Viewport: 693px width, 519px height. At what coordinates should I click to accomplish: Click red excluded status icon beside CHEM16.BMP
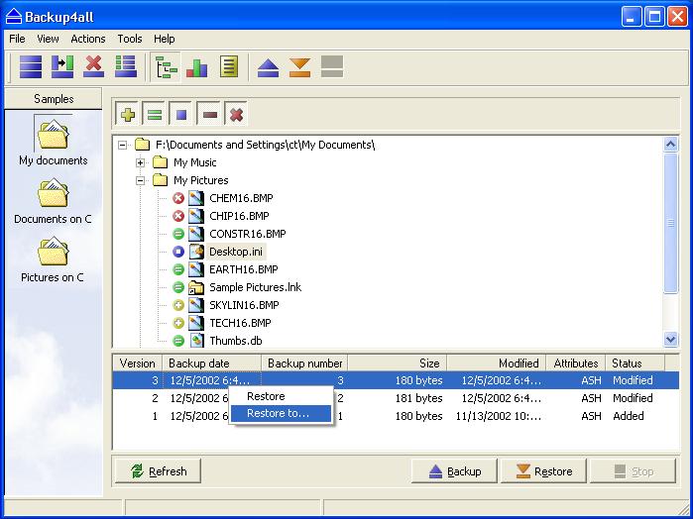(178, 198)
